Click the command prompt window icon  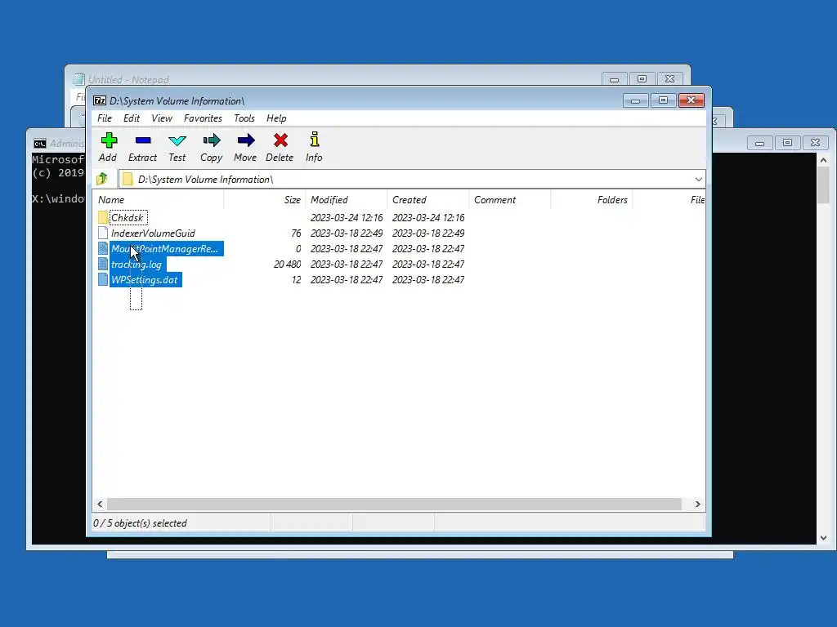click(39, 144)
